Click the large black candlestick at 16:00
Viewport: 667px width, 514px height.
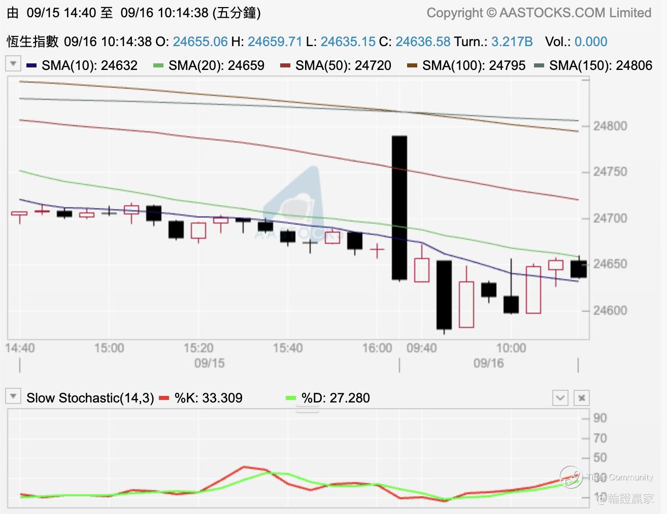click(x=399, y=208)
